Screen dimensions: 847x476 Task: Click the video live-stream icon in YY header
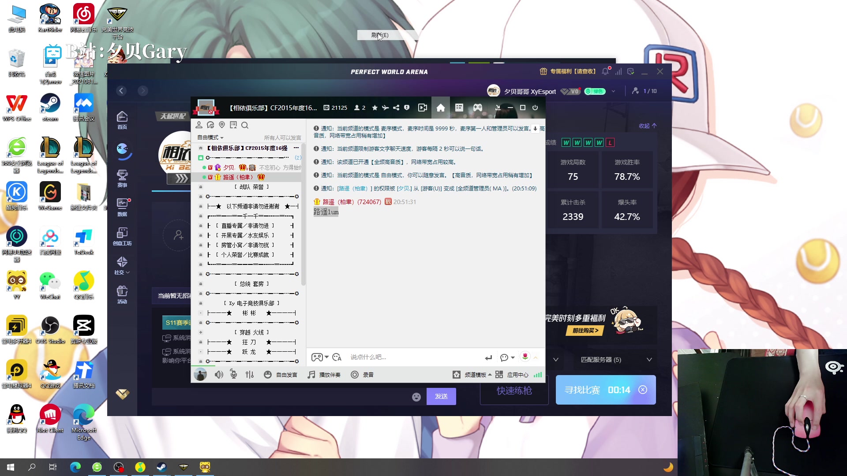click(422, 108)
